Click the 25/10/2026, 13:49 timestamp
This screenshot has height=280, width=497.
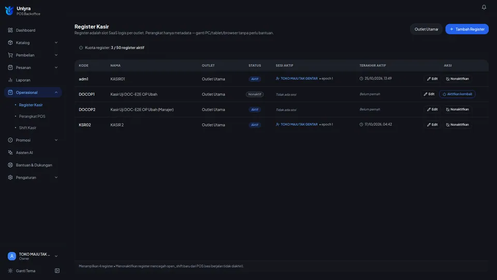pos(378,78)
